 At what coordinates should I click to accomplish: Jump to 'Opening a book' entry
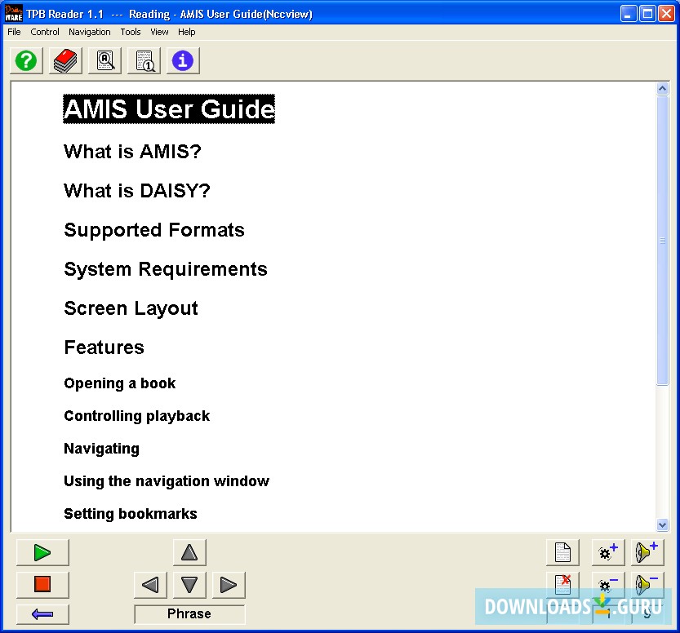coord(120,383)
